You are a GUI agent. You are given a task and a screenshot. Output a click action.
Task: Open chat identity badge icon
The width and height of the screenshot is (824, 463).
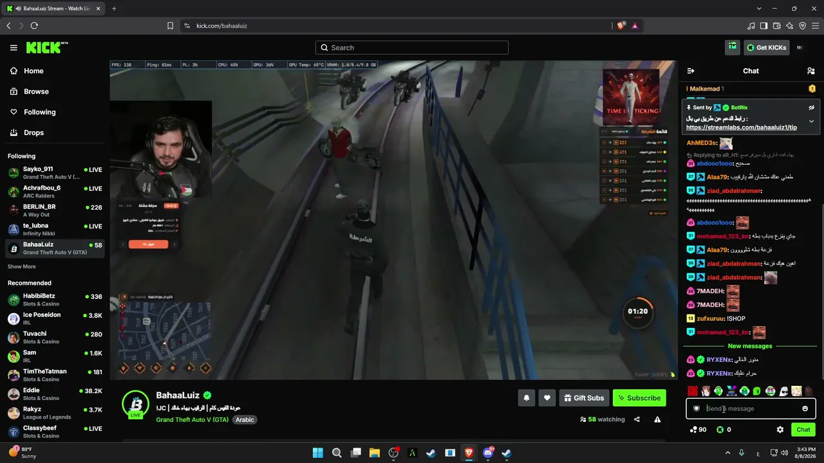(697, 408)
